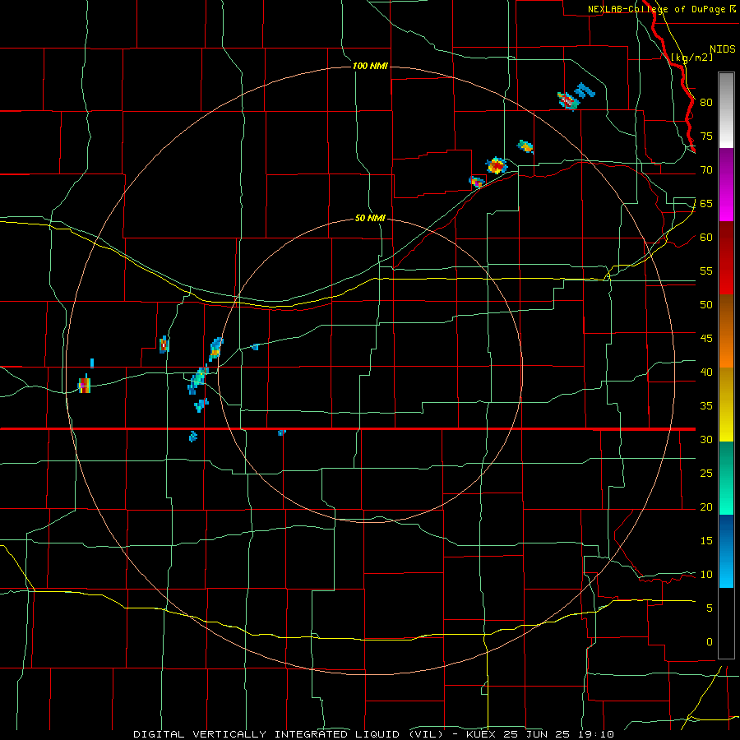Click the 75 value on the color scale
Image resolution: width=740 pixels, height=740 pixels.
pos(706,136)
